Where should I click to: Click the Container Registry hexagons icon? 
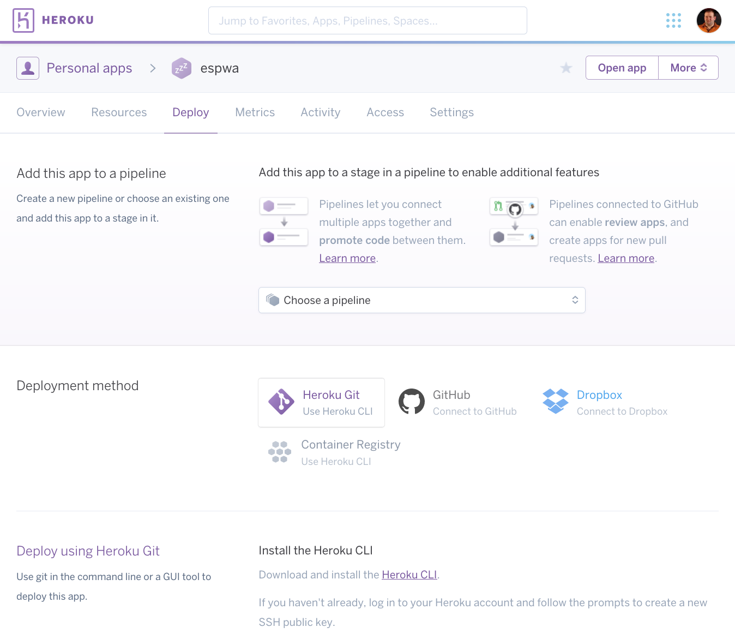(x=280, y=452)
